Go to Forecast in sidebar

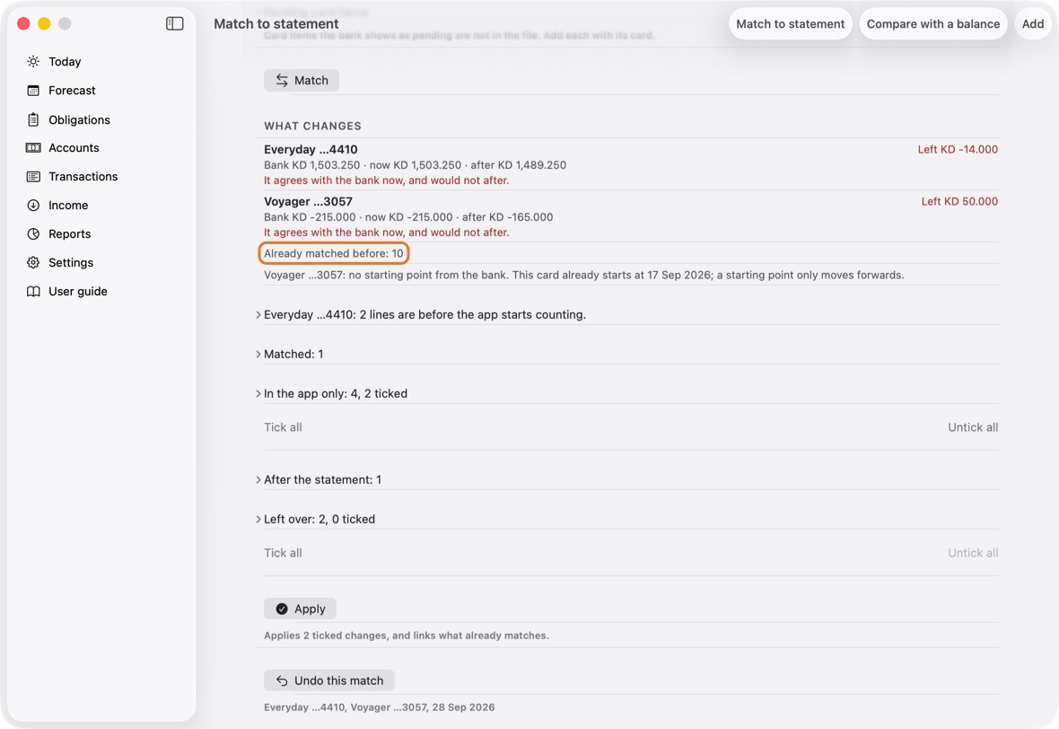click(x=73, y=91)
